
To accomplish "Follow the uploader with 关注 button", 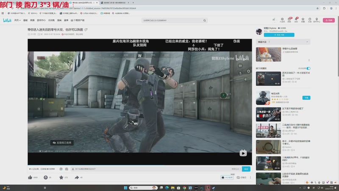I will (279, 35).
